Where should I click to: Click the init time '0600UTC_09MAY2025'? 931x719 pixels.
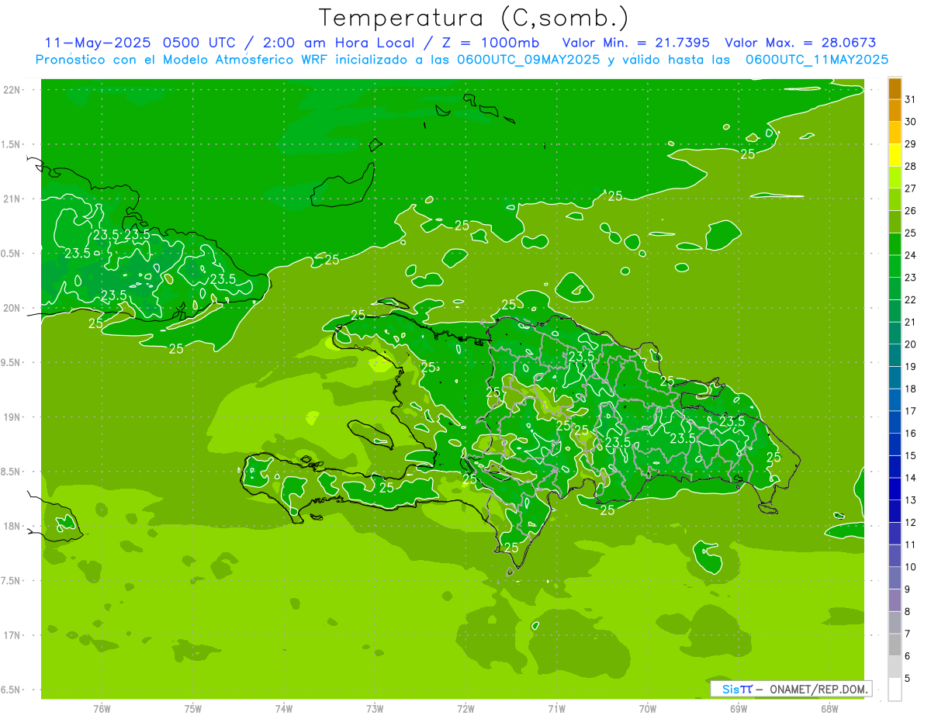(x=528, y=59)
